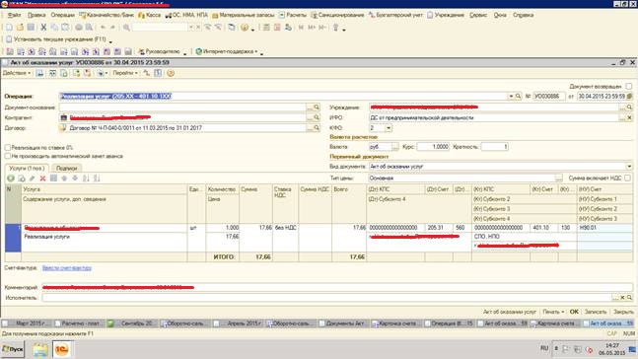Open the toolbar search field dropdown arrow
The image size is (638, 359).
(191, 28)
